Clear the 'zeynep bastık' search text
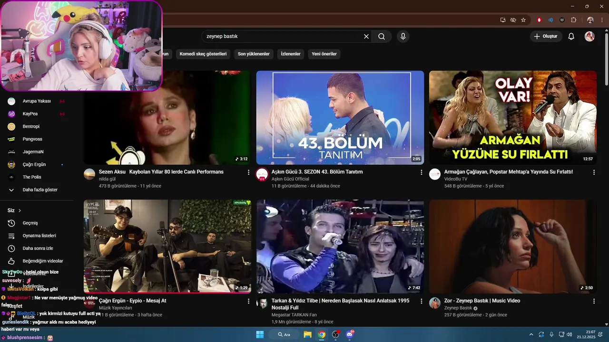The image size is (609, 342). pyautogui.click(x=366, y=37)
